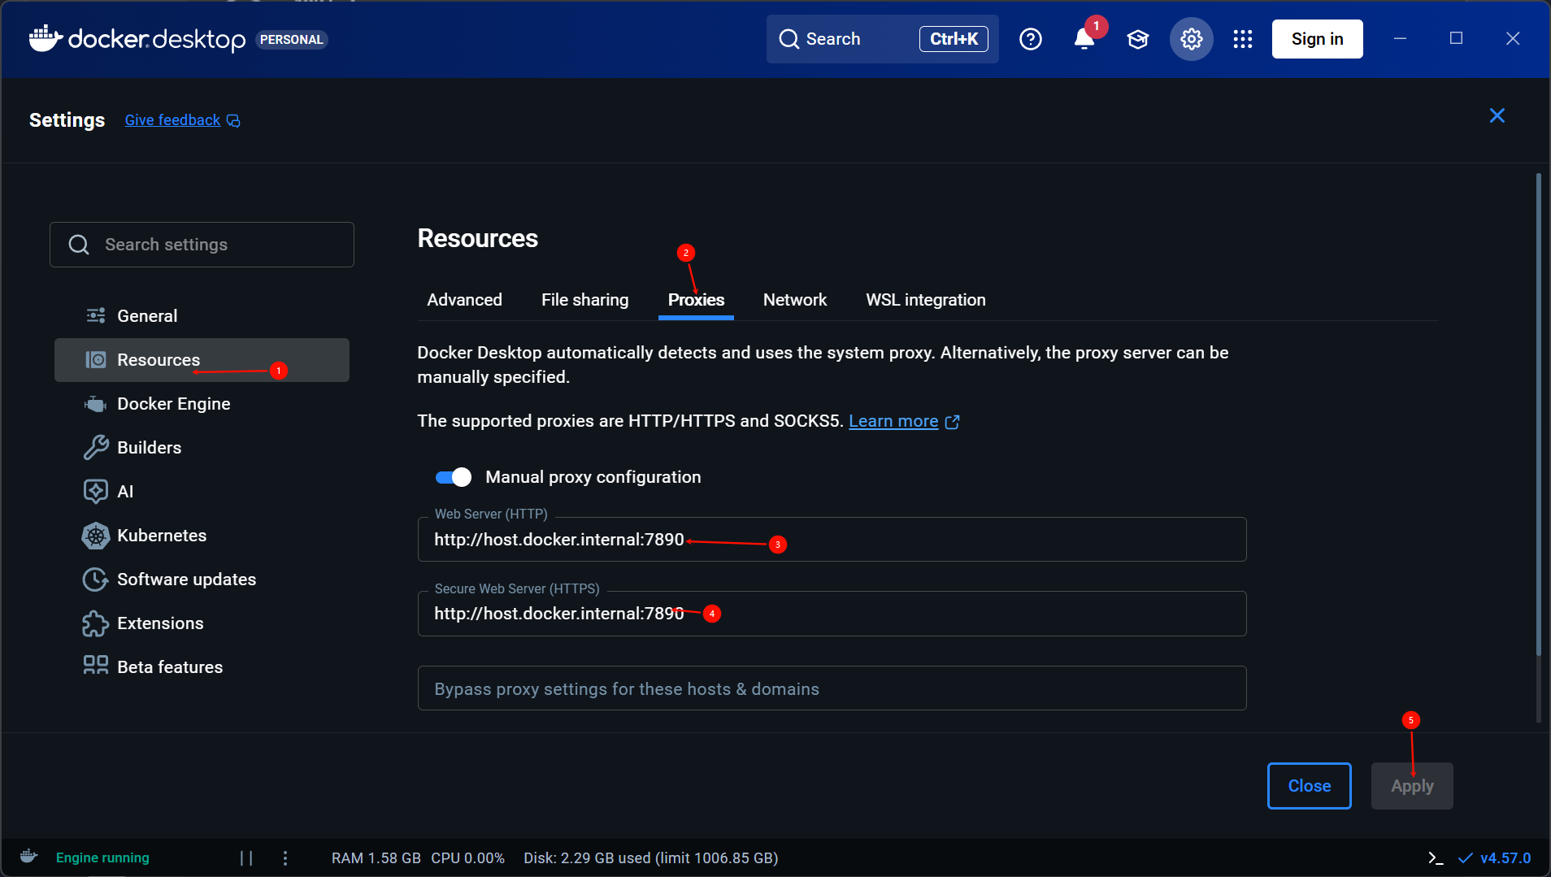
Task: Open the notifications bell icon
Action: [1084, 39]
